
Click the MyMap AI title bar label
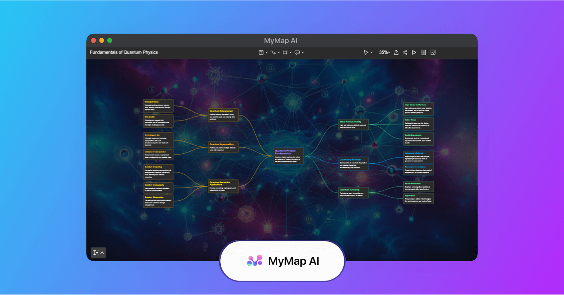tap(281, 41)
